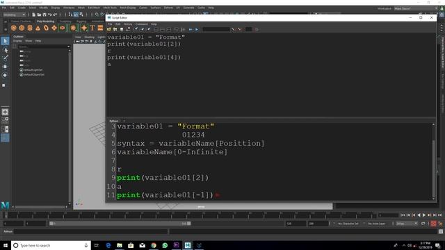This screenshot has width=445, height=250.
Task: Toggle single-pane layout button in left panel
Action: pos(5,112)
